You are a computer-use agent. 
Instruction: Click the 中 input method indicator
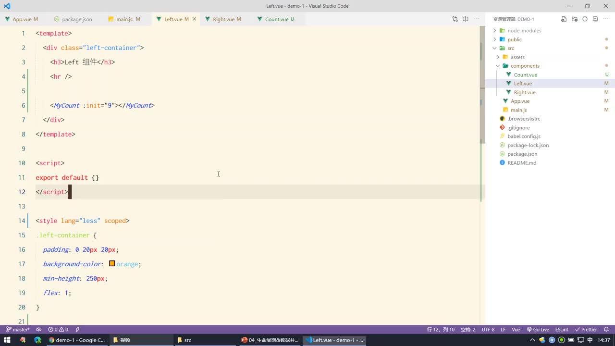coord(591,340)
